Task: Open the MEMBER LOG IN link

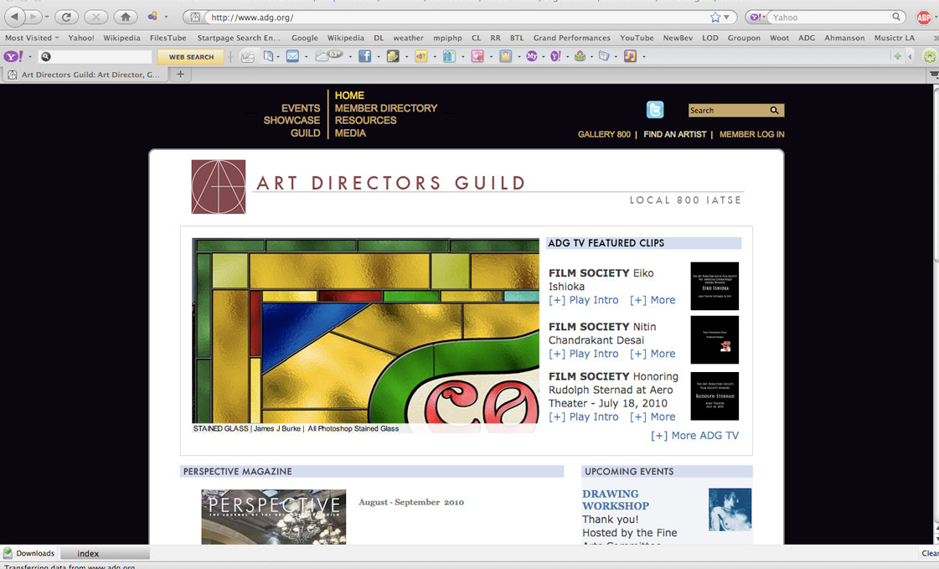Action: click(x=751, y=134)
